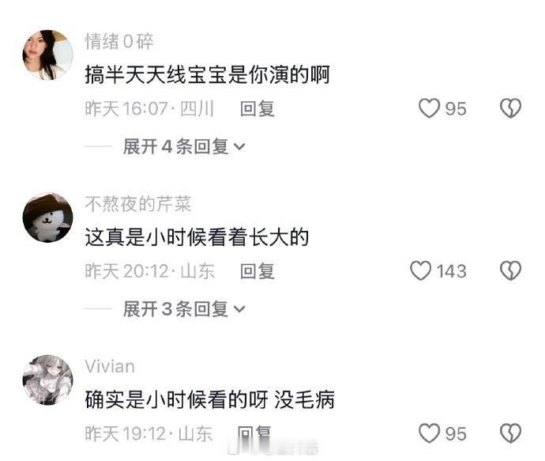Click chevron next to 展开 4 条回复
Screen dimensions: 545x461
tap(239, 147)
